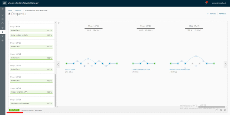Click the Step 15/15 heading in the list
Viewport: 230px width, 115px height.
(16, 100)
